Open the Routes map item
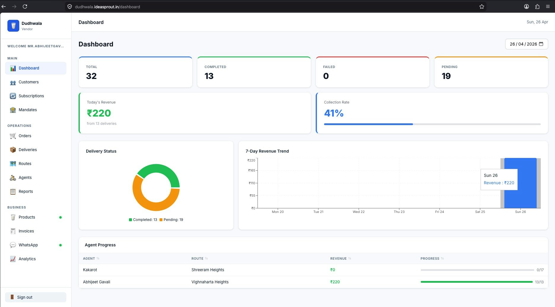The image size is (555, 307). point(36,164)
